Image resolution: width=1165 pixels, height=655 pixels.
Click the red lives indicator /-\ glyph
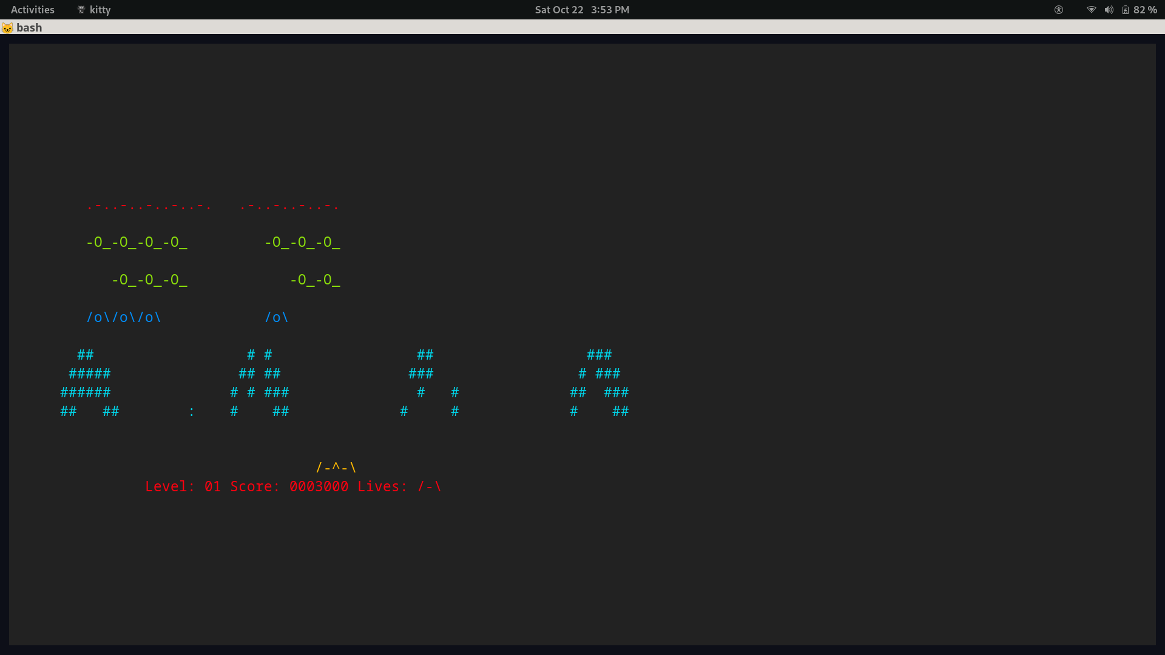430,486
